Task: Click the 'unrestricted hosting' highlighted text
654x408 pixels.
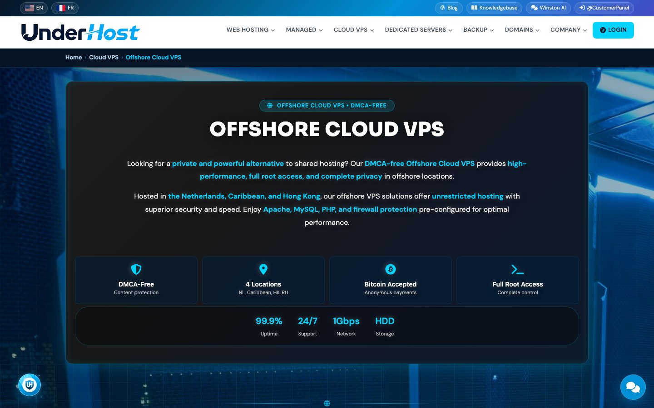Action: click(x=468, y=196)
